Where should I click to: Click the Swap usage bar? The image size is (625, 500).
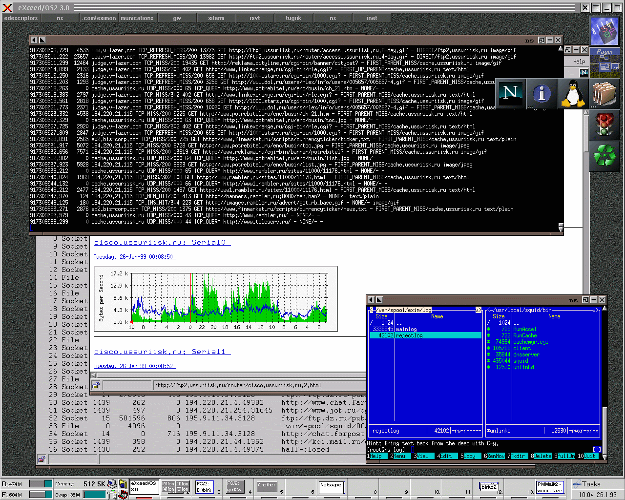pos(94,495)
